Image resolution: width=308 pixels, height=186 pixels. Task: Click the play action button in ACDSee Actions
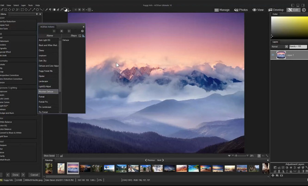pyautogui.click(x=69, y=31)
